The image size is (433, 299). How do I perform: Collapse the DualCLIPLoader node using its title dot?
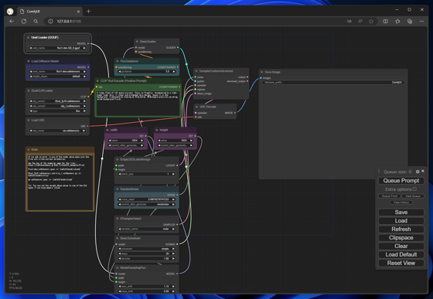[28, 90]
